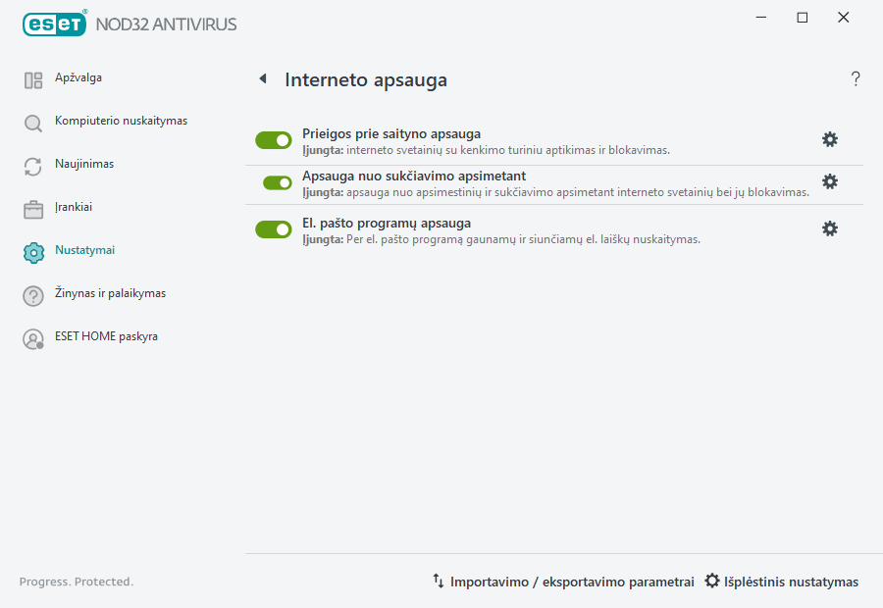This screenshot has height=608, width=883.
Task: Collapse Interneto apsauga with the back arrow
Action: click(x=262, y=78)
